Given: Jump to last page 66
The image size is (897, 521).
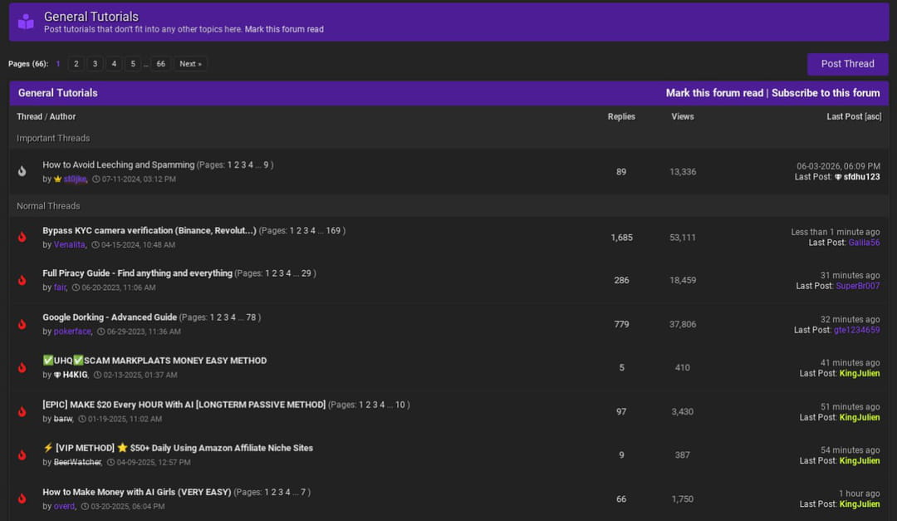Looking at the screenshot, I should pos(161,63).
